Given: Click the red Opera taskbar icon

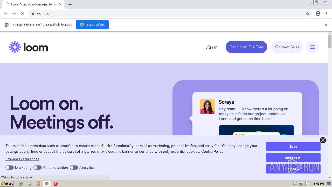Looking at the screenshot, I should 56,184.
